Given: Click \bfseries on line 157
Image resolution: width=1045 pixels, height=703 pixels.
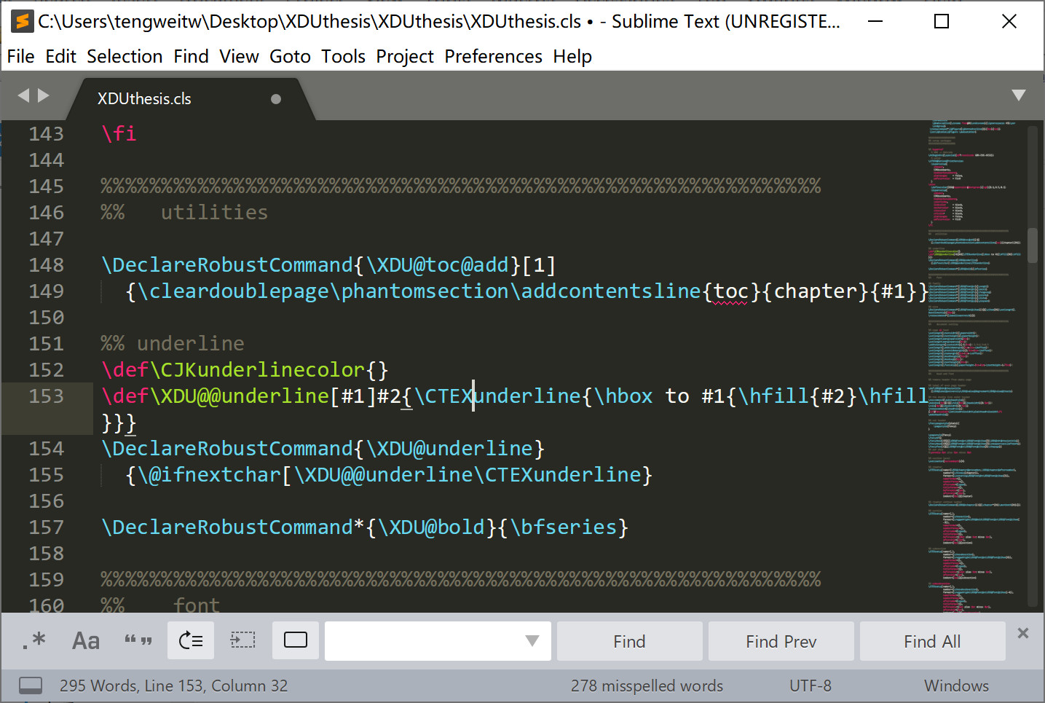Looking at the screenshot, I should tap(564, 527).
